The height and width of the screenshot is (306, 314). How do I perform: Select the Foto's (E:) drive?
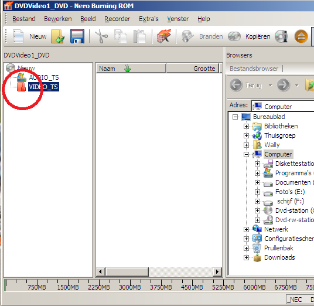[290, 192]
